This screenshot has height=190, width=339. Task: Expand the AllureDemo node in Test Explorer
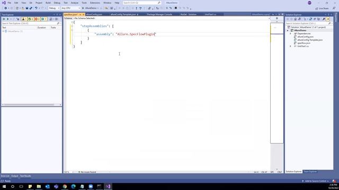(3, 31)
